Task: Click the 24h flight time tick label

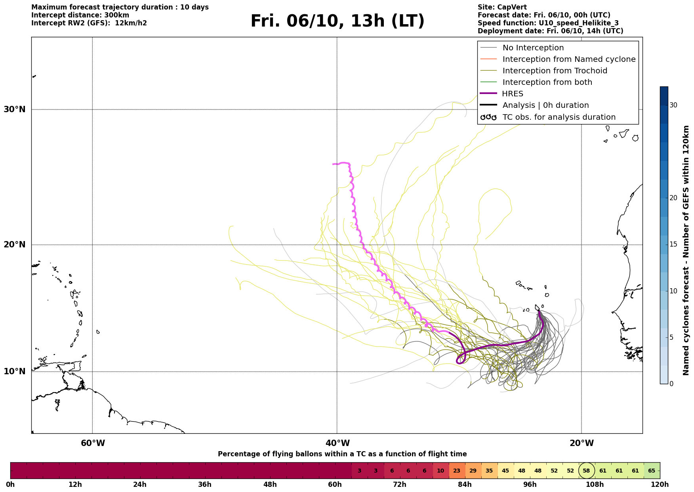Action: coord(140,484)
